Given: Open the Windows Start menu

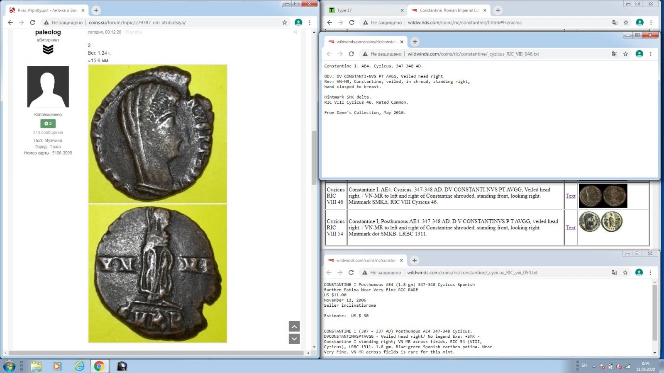Looking at the screenshot, I should pos(9,366).
